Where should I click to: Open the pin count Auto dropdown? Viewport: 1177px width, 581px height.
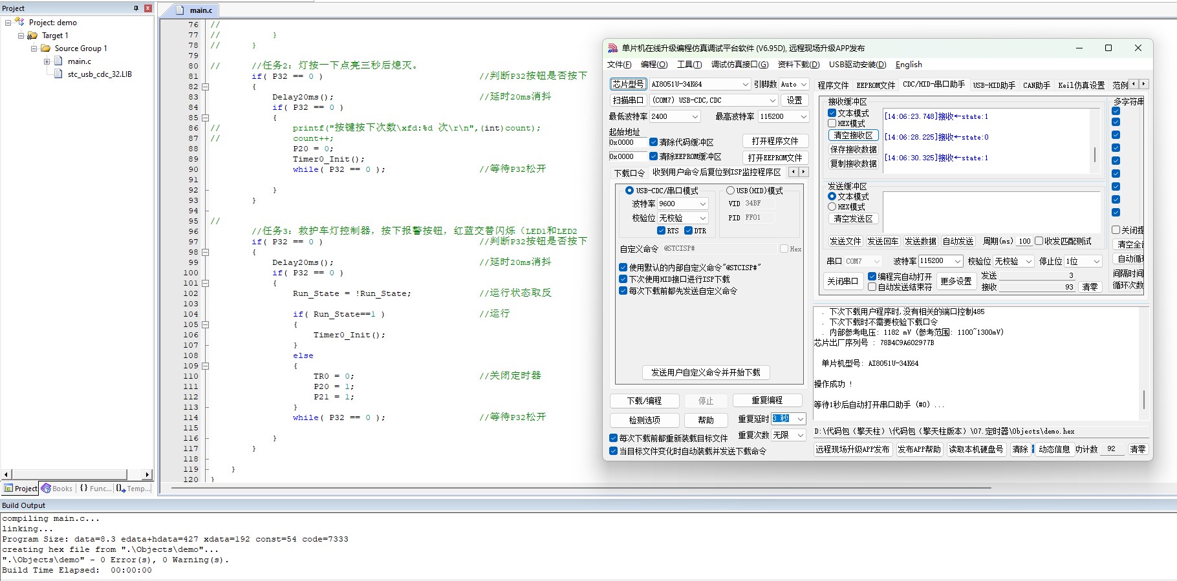pyautogui.click(x=804, y=85)
